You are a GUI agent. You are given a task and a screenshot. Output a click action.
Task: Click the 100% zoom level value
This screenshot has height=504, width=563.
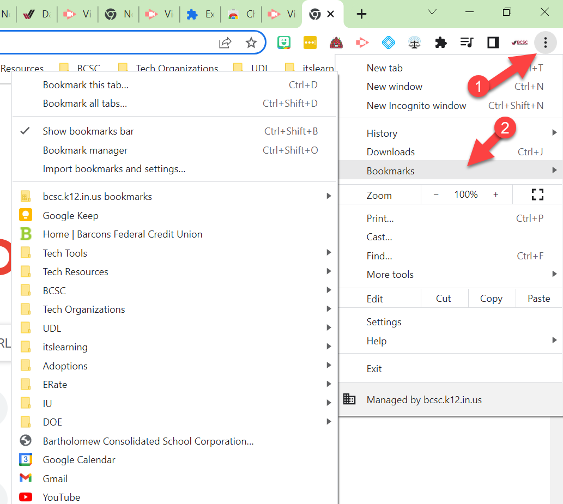[x=465, y=195]
